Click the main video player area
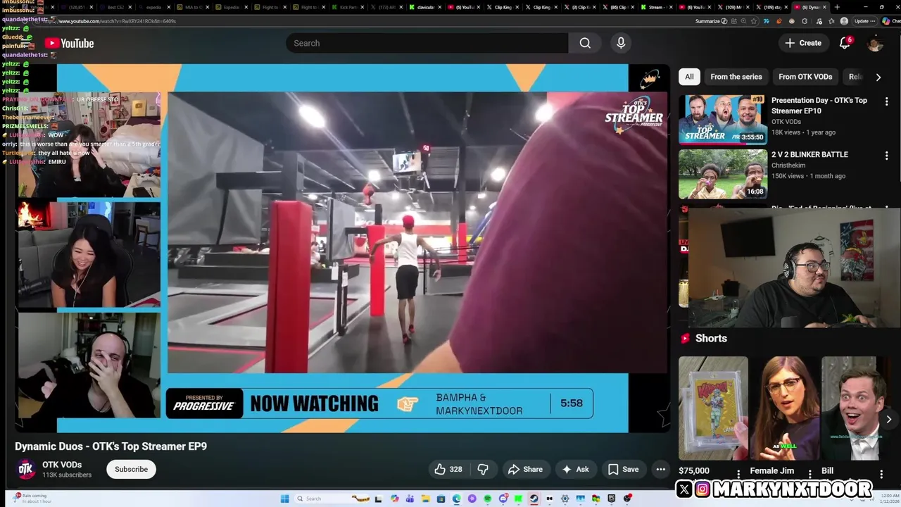901x507 pixels. [342, 248]
